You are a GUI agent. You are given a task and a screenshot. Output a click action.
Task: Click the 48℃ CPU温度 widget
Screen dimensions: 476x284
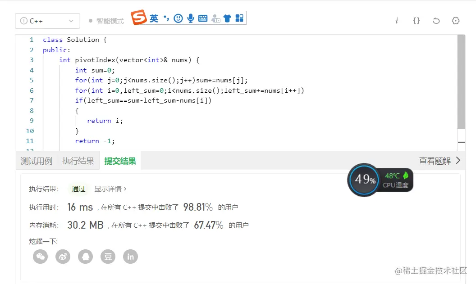point(396,180)
